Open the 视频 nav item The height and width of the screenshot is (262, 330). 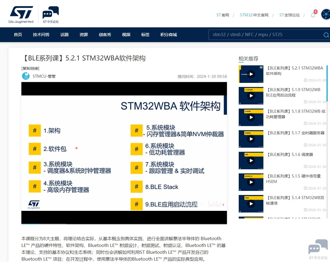[x=126, y=35]
